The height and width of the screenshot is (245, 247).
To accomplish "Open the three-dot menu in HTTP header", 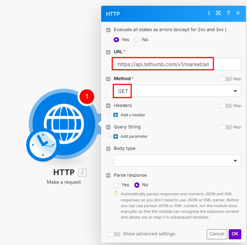I will tap(209, 13).
